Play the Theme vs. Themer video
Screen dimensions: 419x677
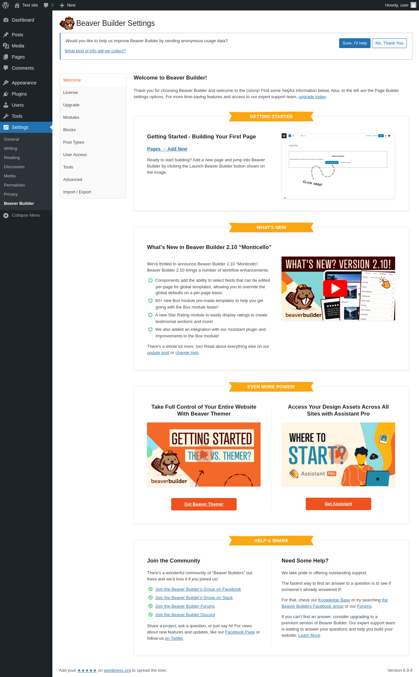pos(204,454)
